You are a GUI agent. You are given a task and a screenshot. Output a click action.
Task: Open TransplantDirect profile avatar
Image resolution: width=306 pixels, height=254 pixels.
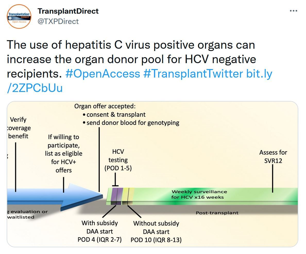[x=19, y=16]
